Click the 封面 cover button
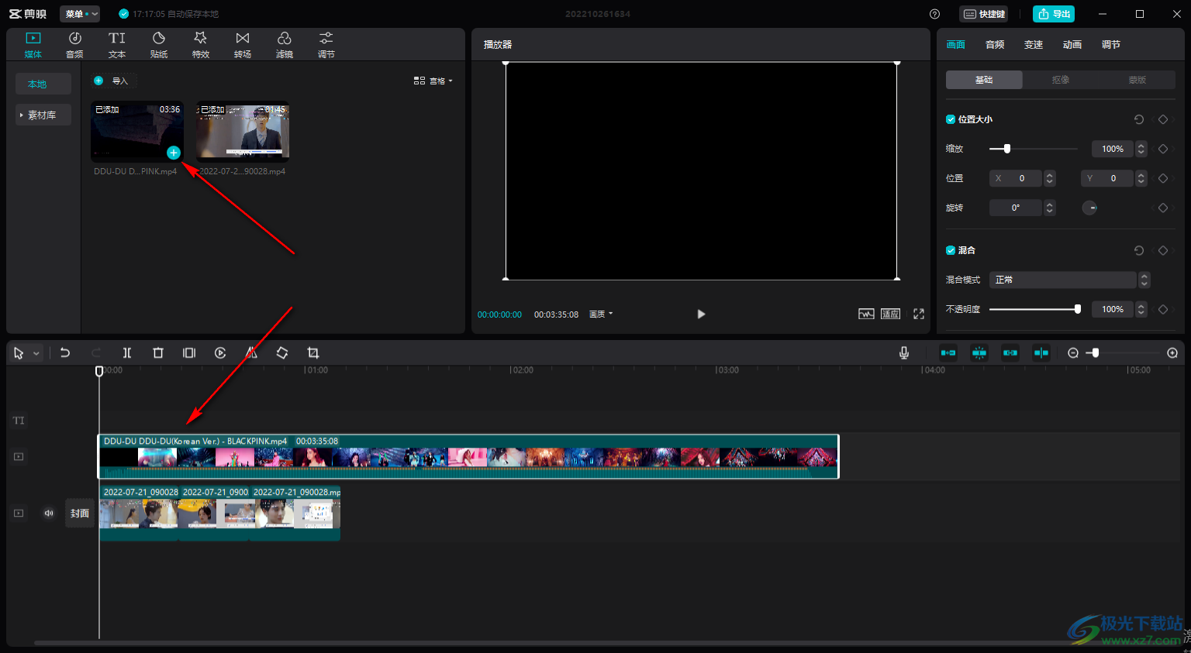Image resolution: width=1191 pixels, height=653 pixels. 80,513
